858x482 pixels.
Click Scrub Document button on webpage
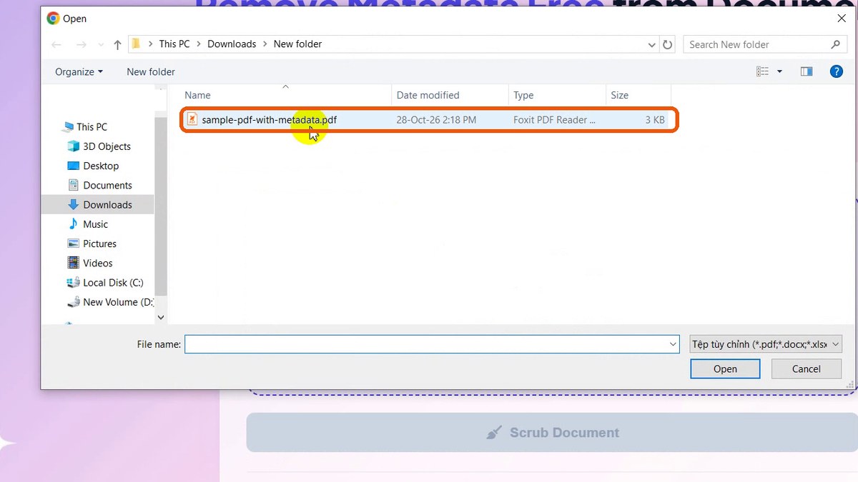pyautogui.click(x=551, y=432)
